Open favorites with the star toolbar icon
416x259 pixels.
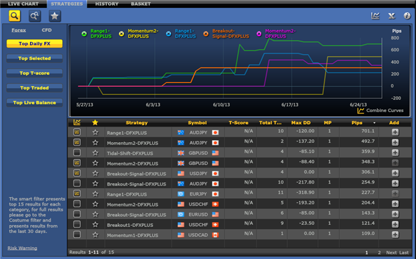point(55,16)
